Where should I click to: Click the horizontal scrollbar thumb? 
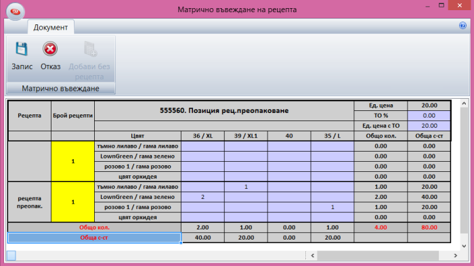[x=378, y=256]
